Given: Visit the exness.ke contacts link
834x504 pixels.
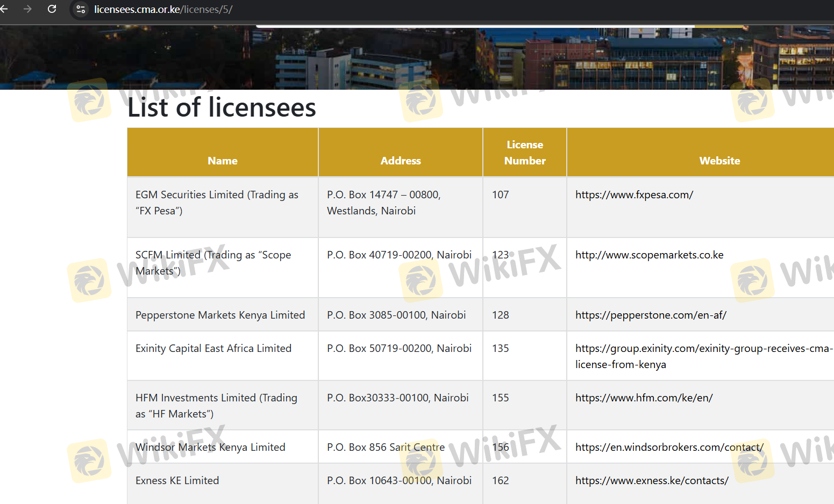Looking at the screenshot, I should (652, 480).
